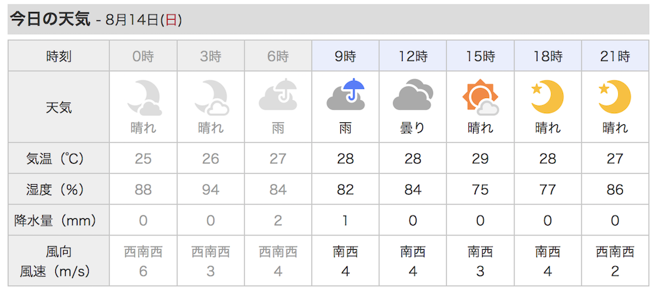Click the 15時 sun with cloud icon
Viewport: 657px width, 292px height.
(480, 98)
